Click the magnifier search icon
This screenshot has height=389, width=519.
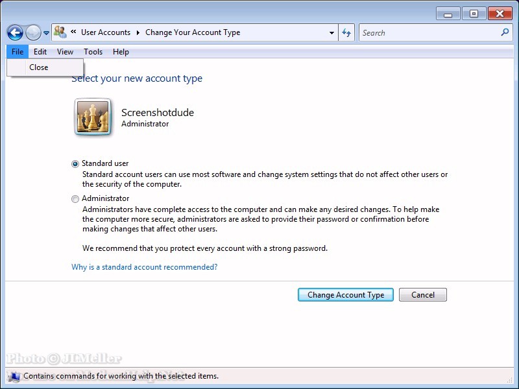505,32
